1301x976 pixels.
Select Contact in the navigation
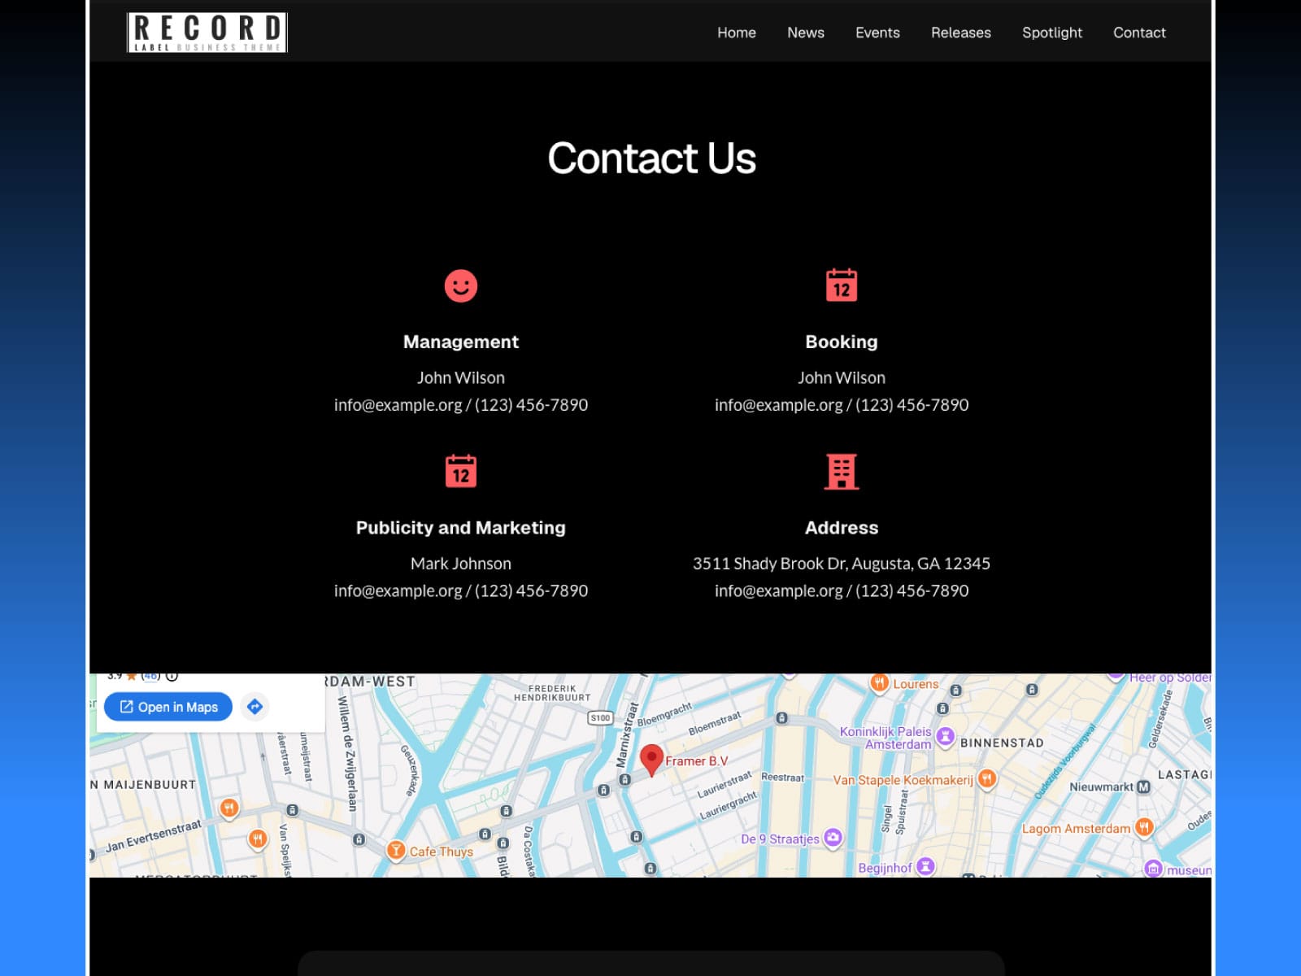[1139, 33]
